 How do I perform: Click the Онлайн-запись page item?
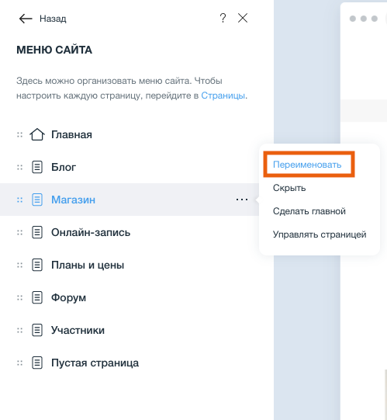coord(130,232)
